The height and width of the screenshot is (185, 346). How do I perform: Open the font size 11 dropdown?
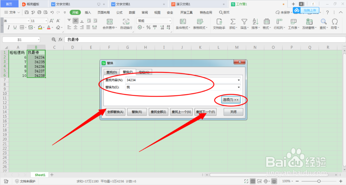[x=46, y=21]
